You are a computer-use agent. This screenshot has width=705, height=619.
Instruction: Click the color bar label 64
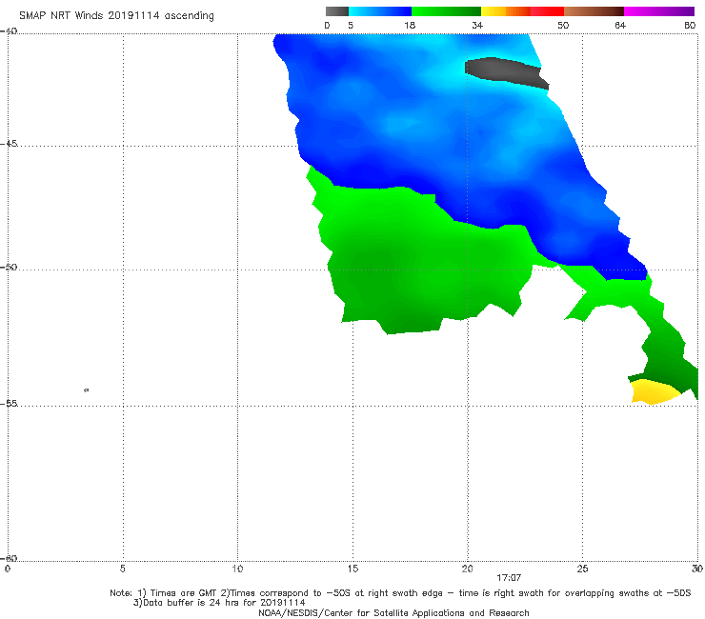pyautogui.click(x=620, y=26)
